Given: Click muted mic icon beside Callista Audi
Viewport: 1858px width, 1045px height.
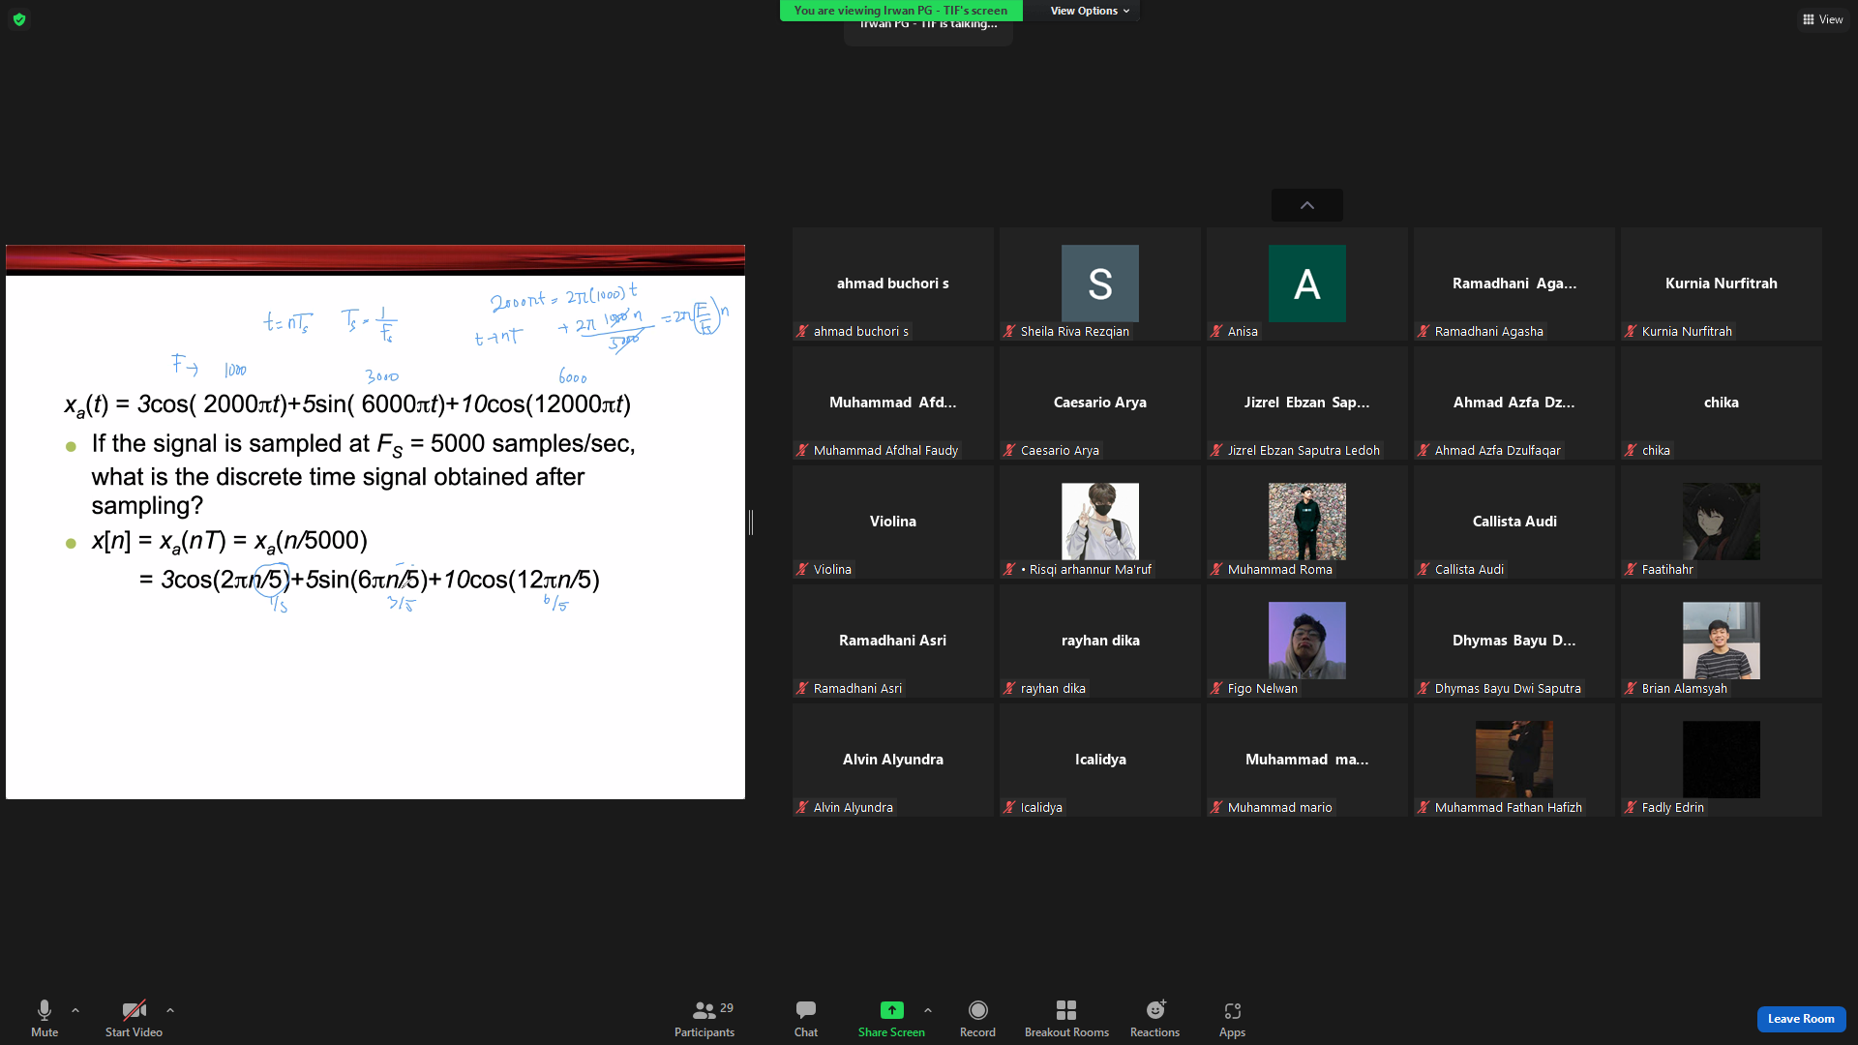Looking at the screenshot, I should (1423, 569).
